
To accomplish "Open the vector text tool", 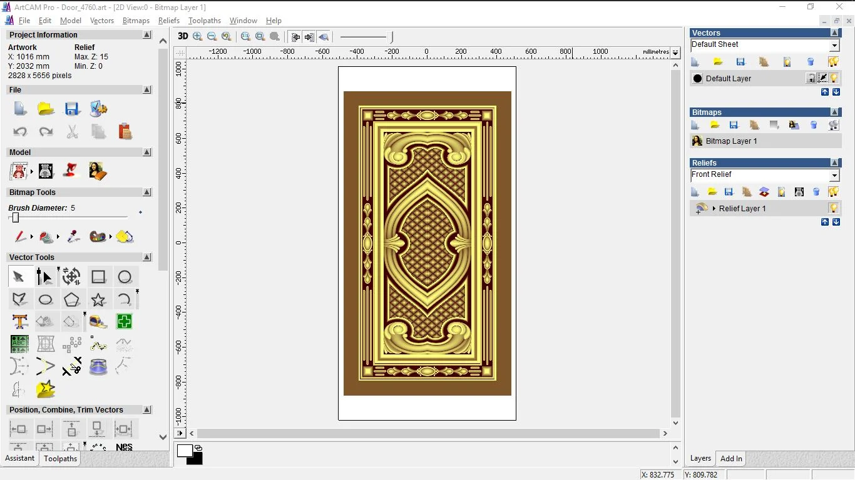I will tap(19, 322).
